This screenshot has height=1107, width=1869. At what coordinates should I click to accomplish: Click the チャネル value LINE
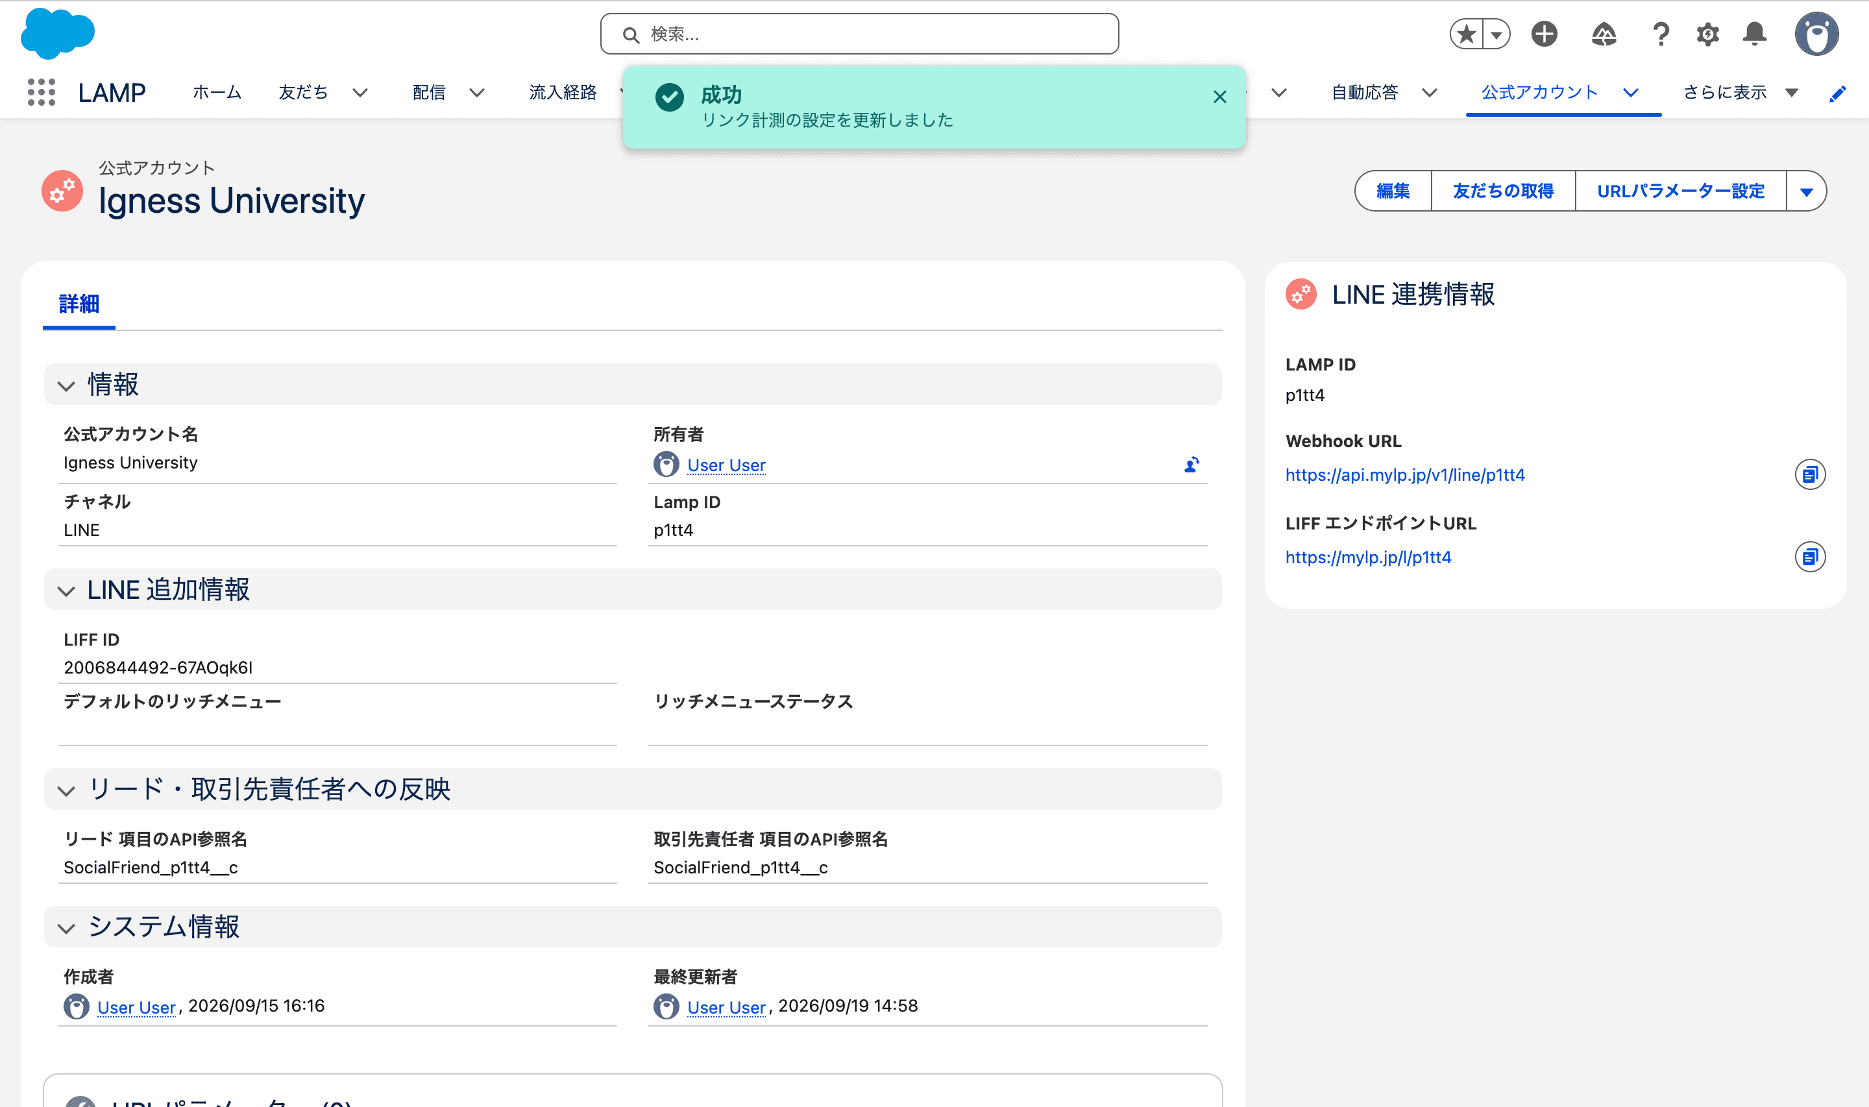81,530
